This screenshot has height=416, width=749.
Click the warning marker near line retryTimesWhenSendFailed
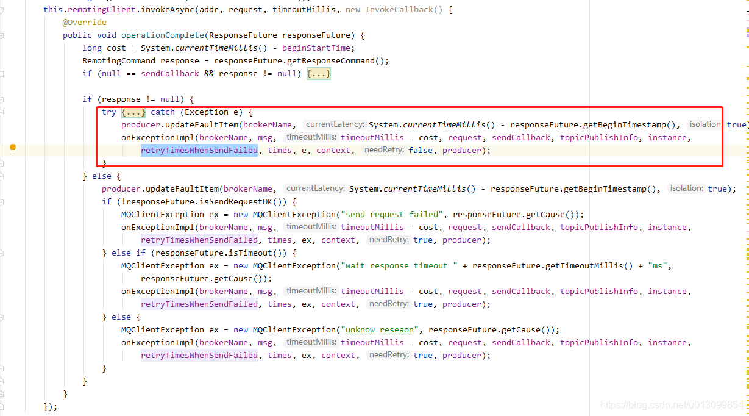tap(747, 150)
